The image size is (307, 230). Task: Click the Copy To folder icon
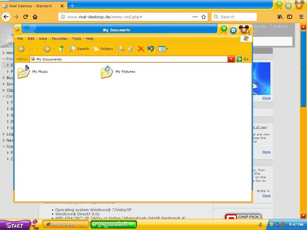tap(131, 49)
